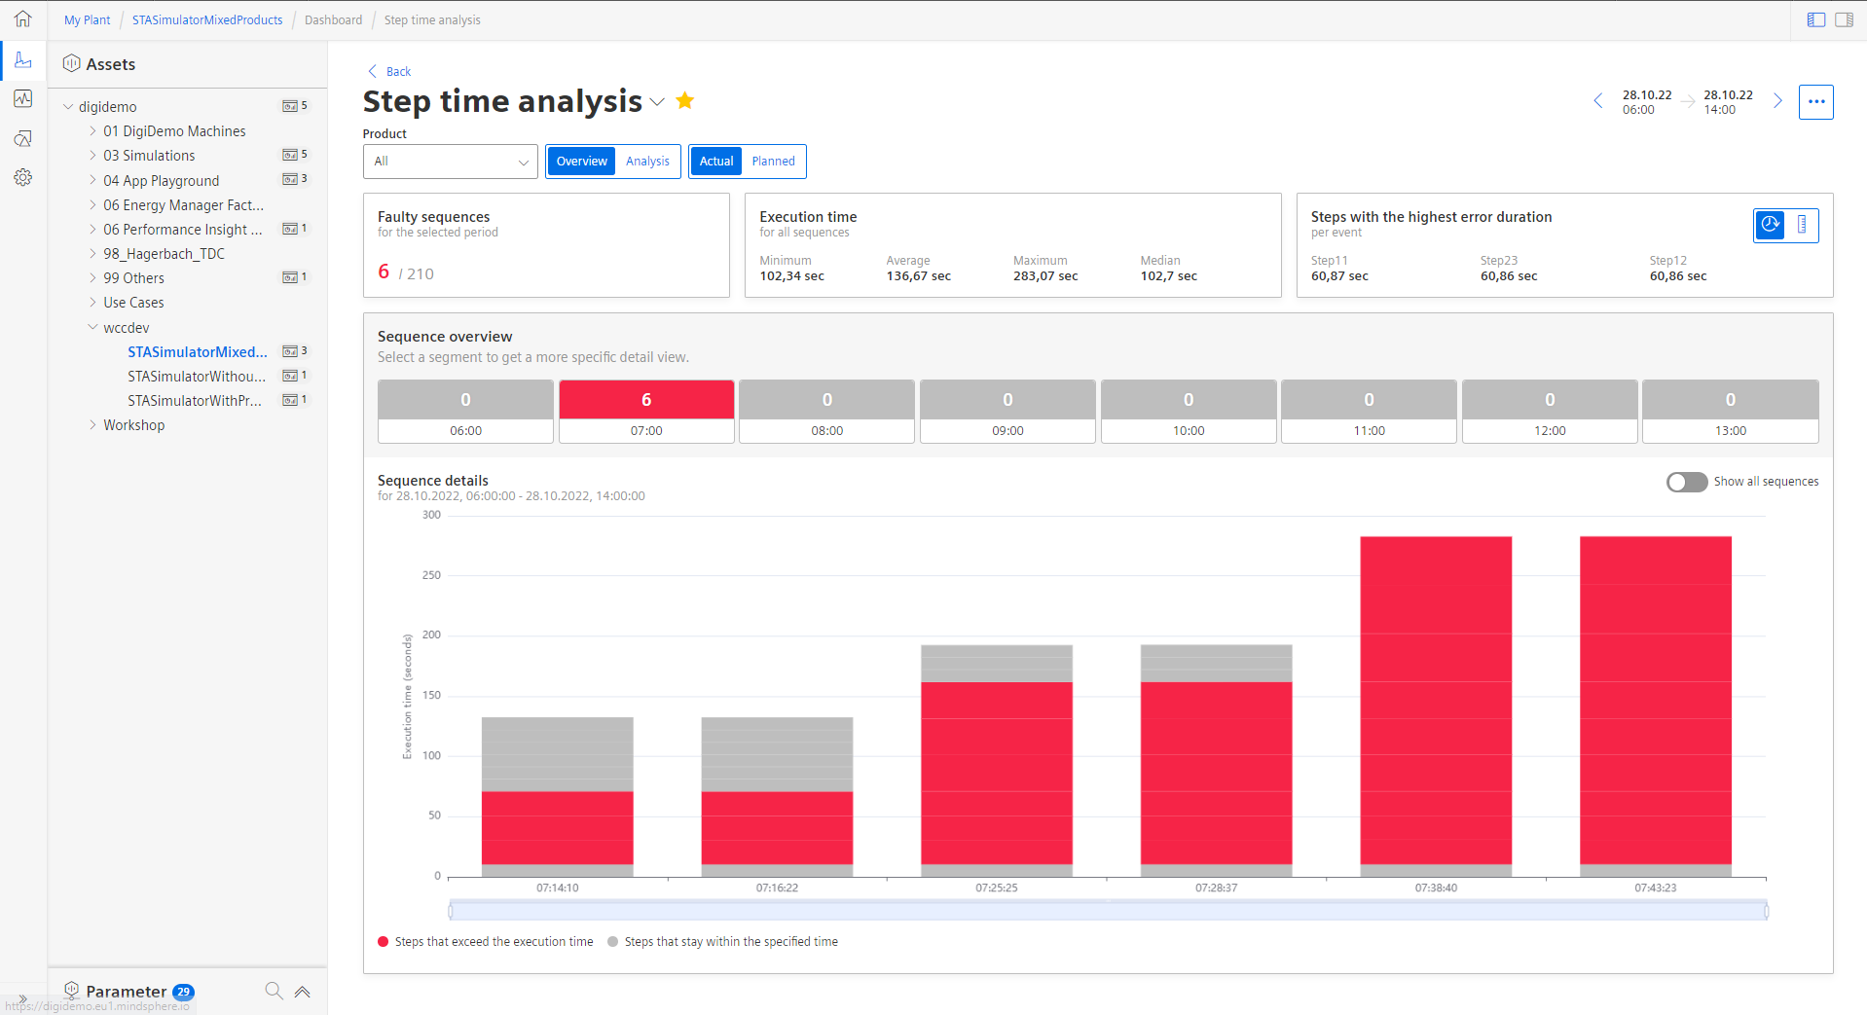Open the Dashboard breadcrumb item

point(333,19)
